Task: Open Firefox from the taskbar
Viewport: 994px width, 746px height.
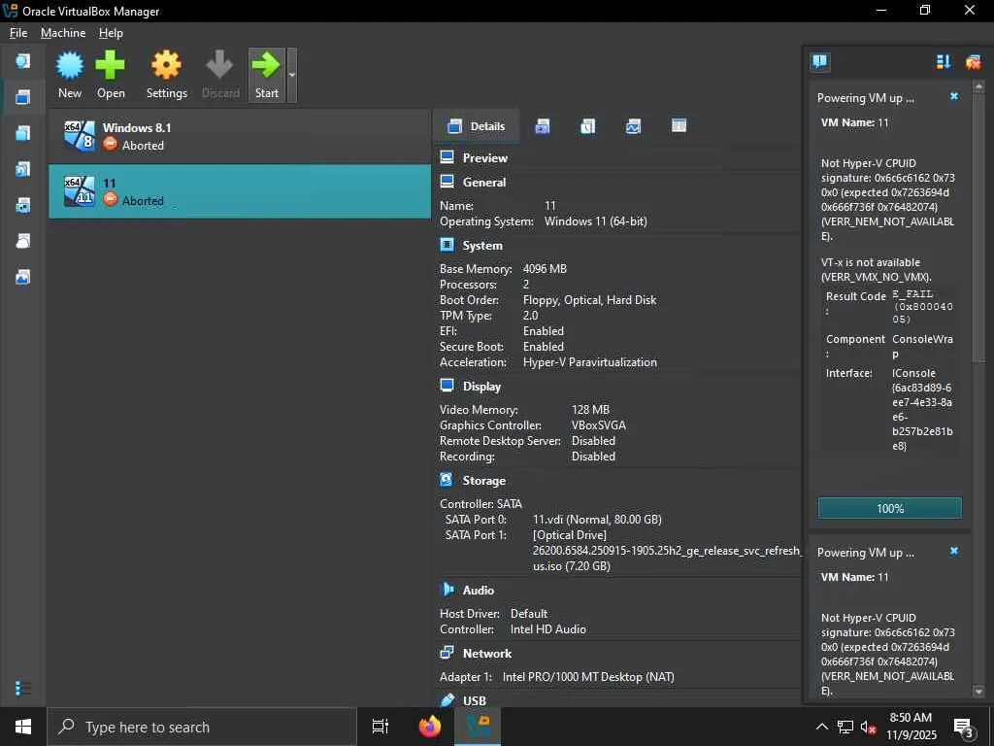Action: click(x=430, y=727)
